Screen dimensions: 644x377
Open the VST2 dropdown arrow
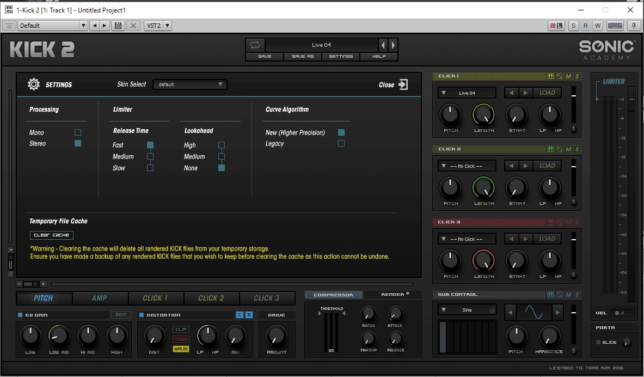(168, 26)
